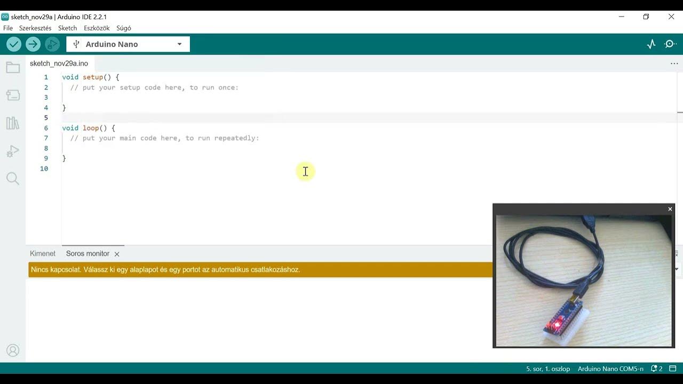This screenshot has height=384, width=683.
Task: Open the File menu
Action: coord(8,28)
